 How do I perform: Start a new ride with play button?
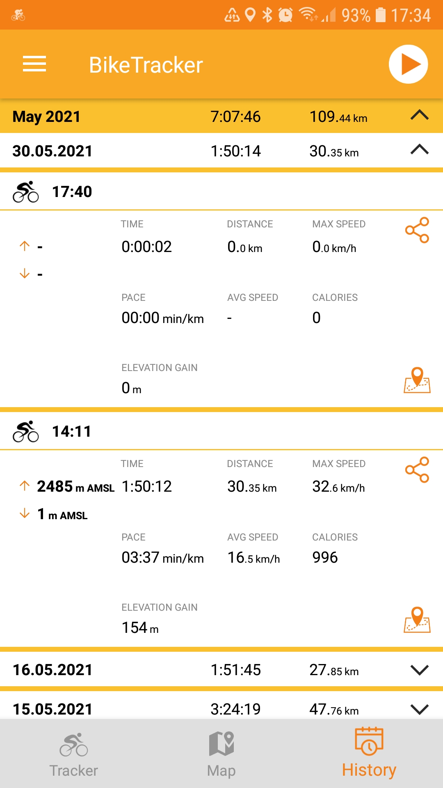pos(408,64)
